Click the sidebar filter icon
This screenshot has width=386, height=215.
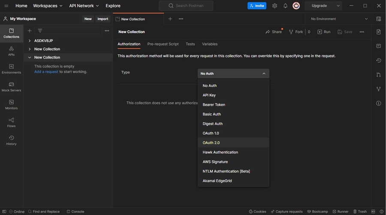[x=40, y=31]
